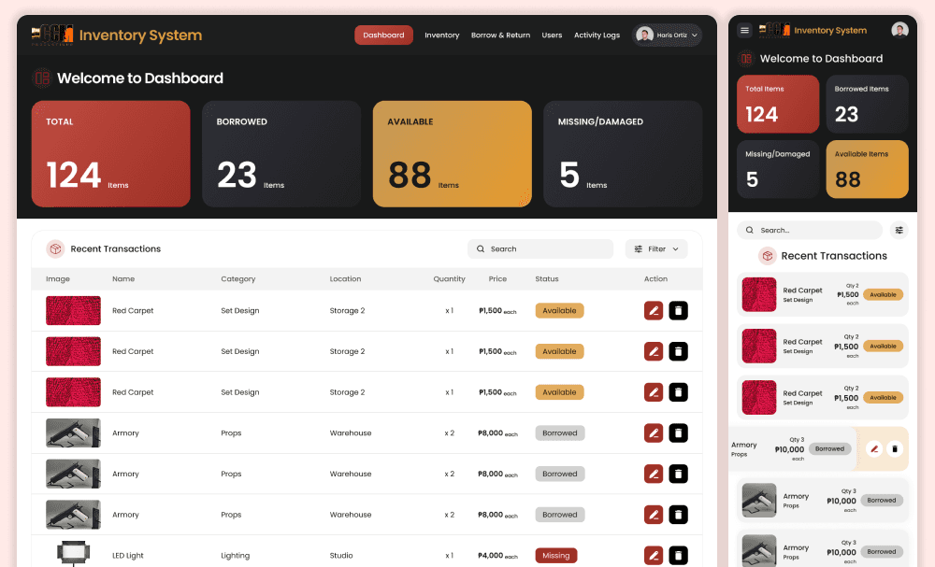935x567 pixels.
Task: Click Borrowed badge on swiped Armory mobile card
Action: (x=829, y=448)
